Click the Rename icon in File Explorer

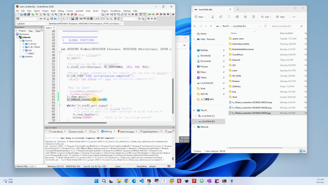(x=237, y=17)
